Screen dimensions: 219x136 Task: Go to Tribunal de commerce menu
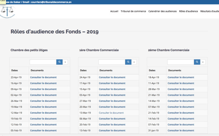point(133,11)
